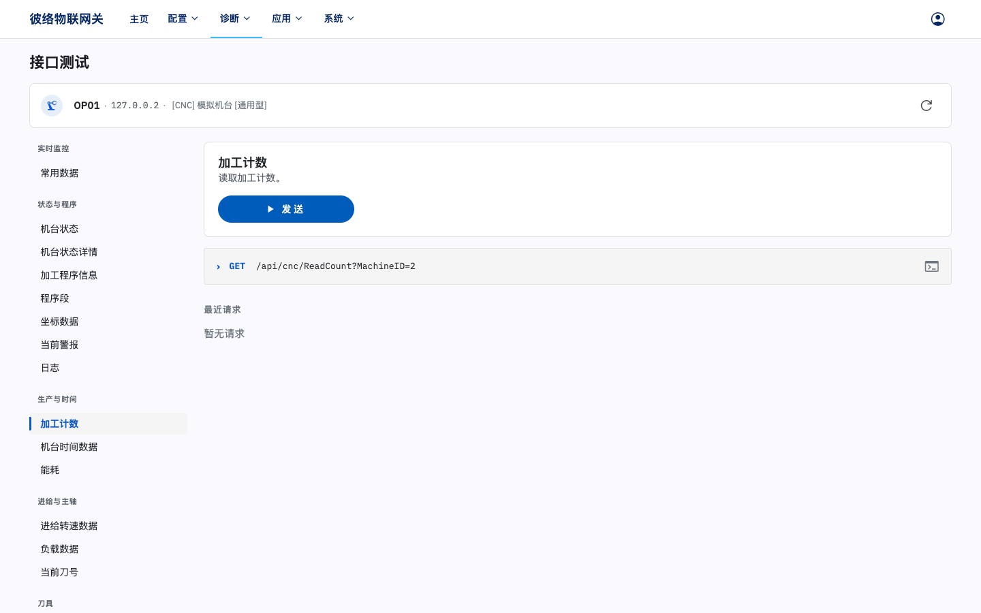Viewport: 981px width, 613px height.
Task: Select 坐标数据 in the sidebar
Action: coord(108,321)
